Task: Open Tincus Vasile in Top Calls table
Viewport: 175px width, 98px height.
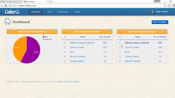Action: coord(77,47)
